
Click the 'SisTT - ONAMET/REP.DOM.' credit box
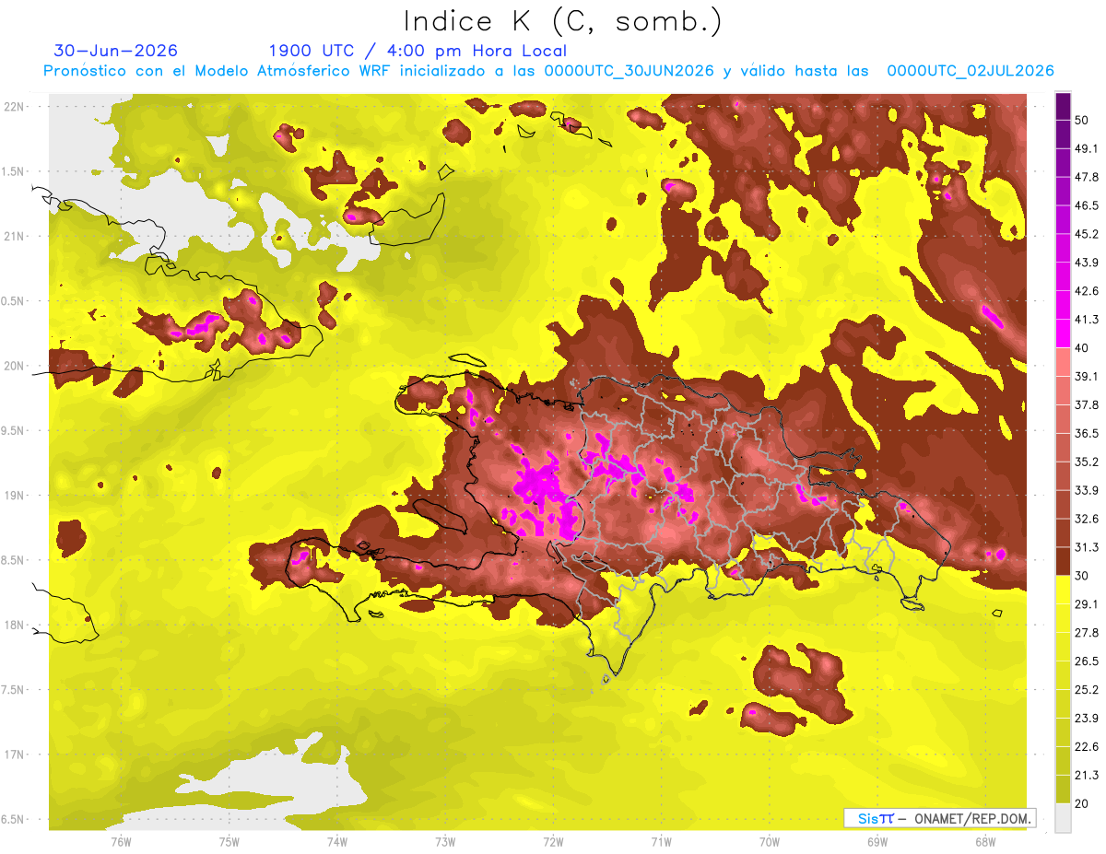939,818
